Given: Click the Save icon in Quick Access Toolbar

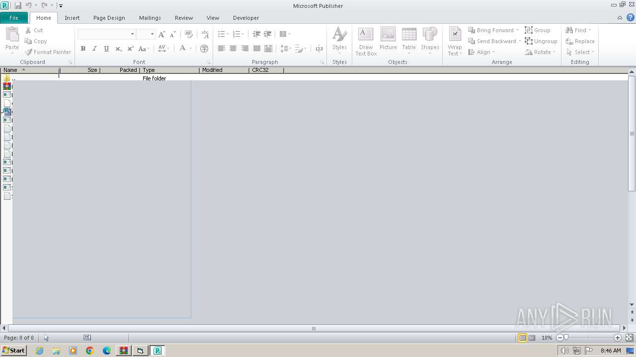Looking at the screenshot, I should 18,5.
